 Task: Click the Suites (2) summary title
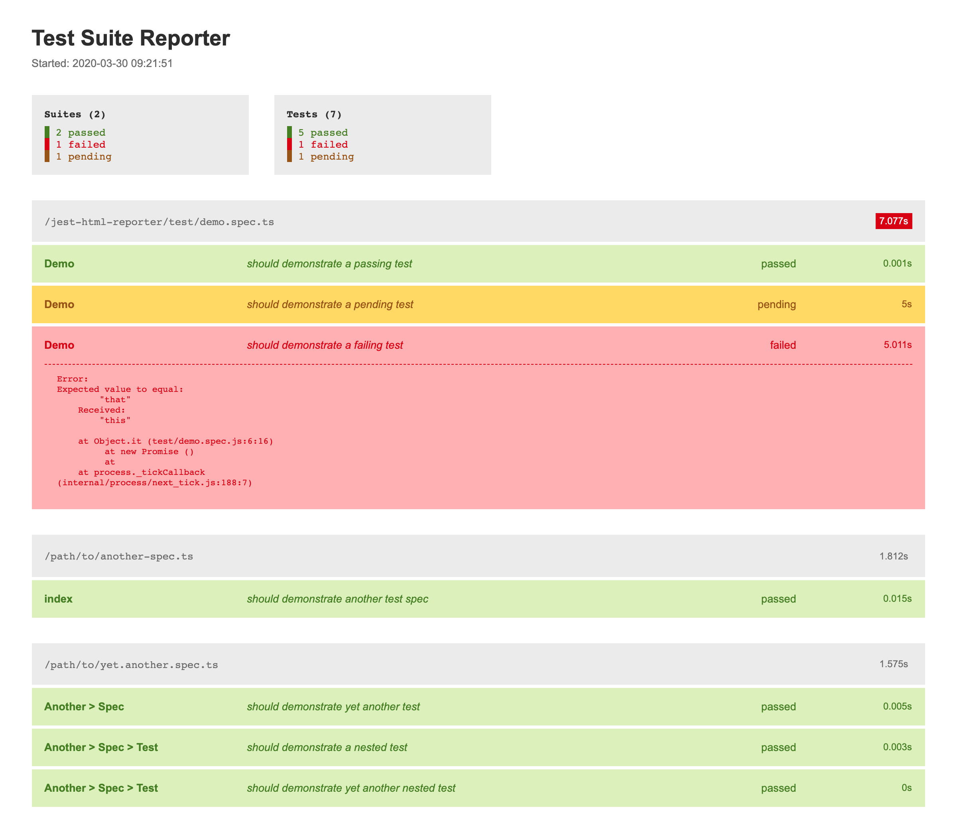click(75, 114)
